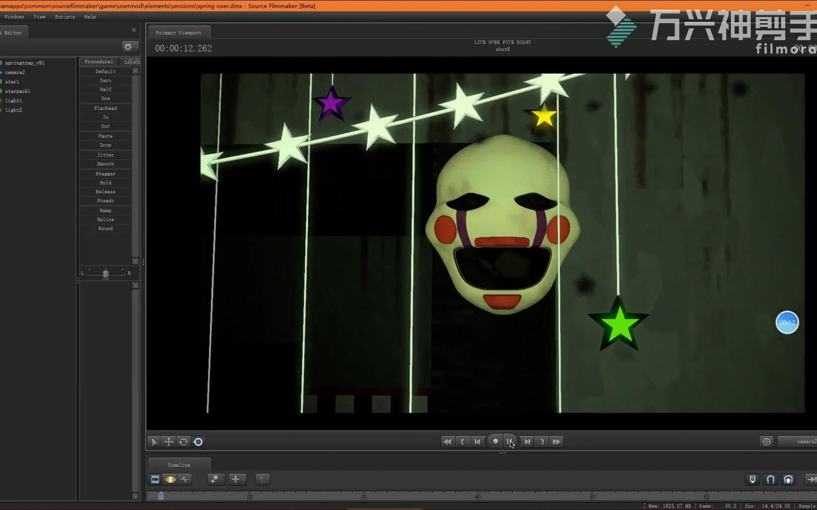Open the camera2 camera selector

coord(798,441)
